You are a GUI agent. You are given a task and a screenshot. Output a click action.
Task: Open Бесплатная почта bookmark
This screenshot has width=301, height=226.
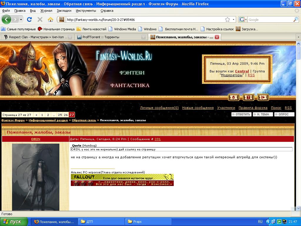[179, 29]
